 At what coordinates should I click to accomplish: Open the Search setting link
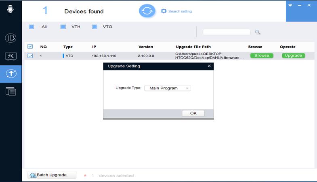point(180,11)
